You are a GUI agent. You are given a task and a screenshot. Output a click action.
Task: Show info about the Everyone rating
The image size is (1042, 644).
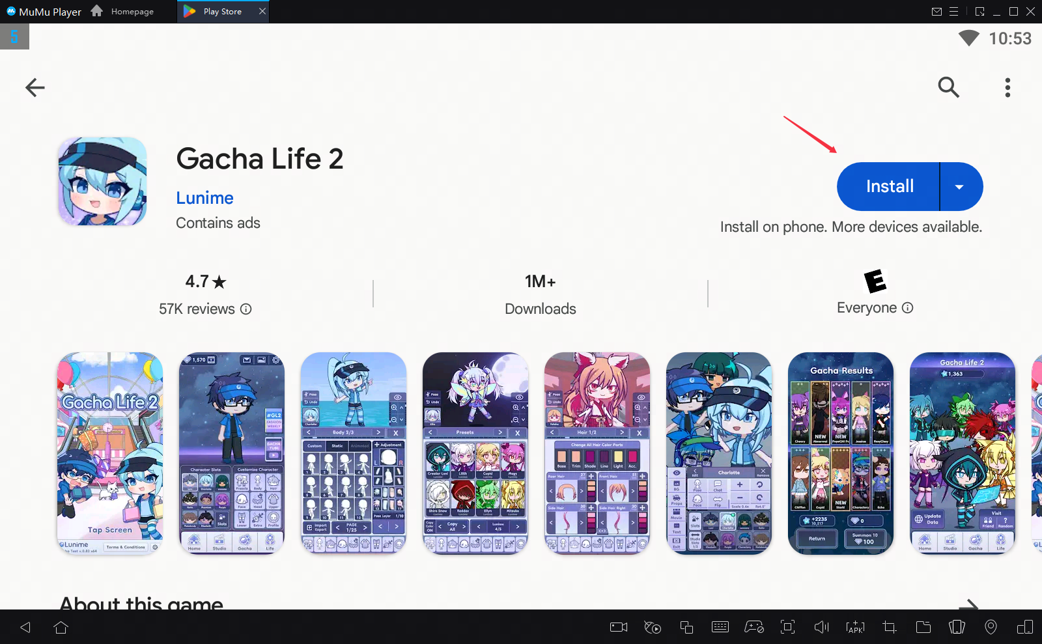click(907, 307)
